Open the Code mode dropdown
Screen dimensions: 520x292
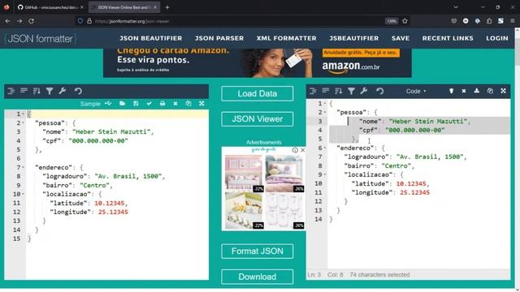(x=416, y=91)
